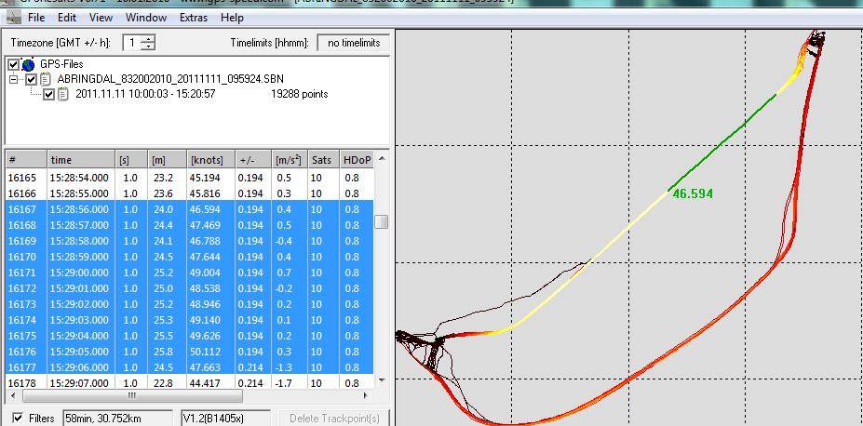Click the GPS-Files globe icon
Viewport: 863px width, 426px height.
tap(28, 64)
